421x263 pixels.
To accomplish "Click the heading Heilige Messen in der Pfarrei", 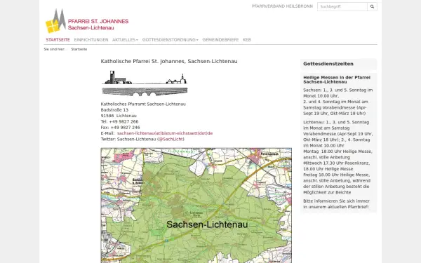I will [x=337, y=79].
